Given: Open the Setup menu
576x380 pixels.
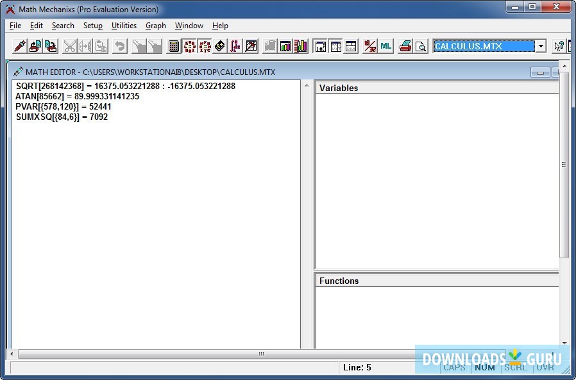Looking at the screenshot, I should coord(92,26).
